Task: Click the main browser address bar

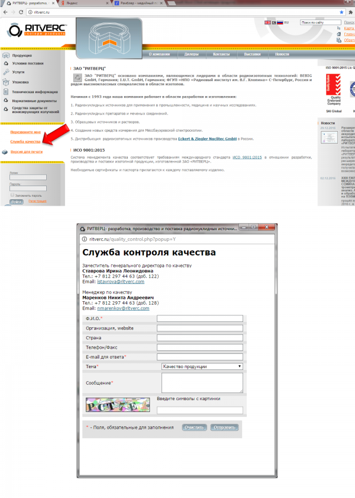Action: point(183,12)
